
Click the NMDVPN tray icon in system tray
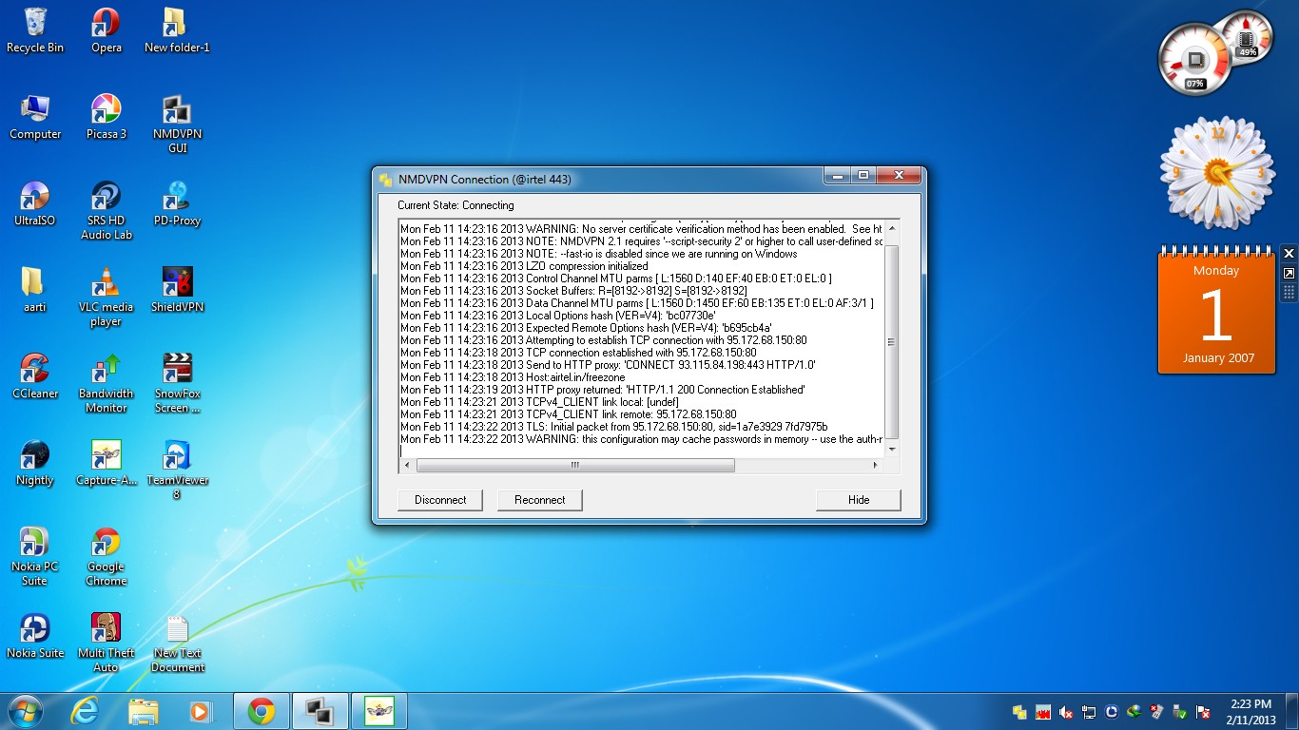click(x=1019, y=712)
